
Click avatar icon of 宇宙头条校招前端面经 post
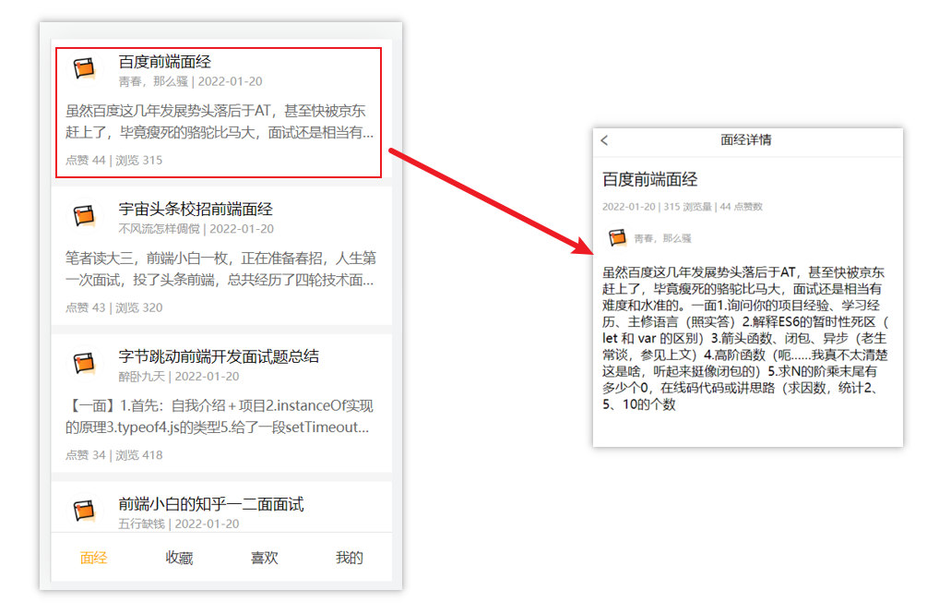point(85,215)
